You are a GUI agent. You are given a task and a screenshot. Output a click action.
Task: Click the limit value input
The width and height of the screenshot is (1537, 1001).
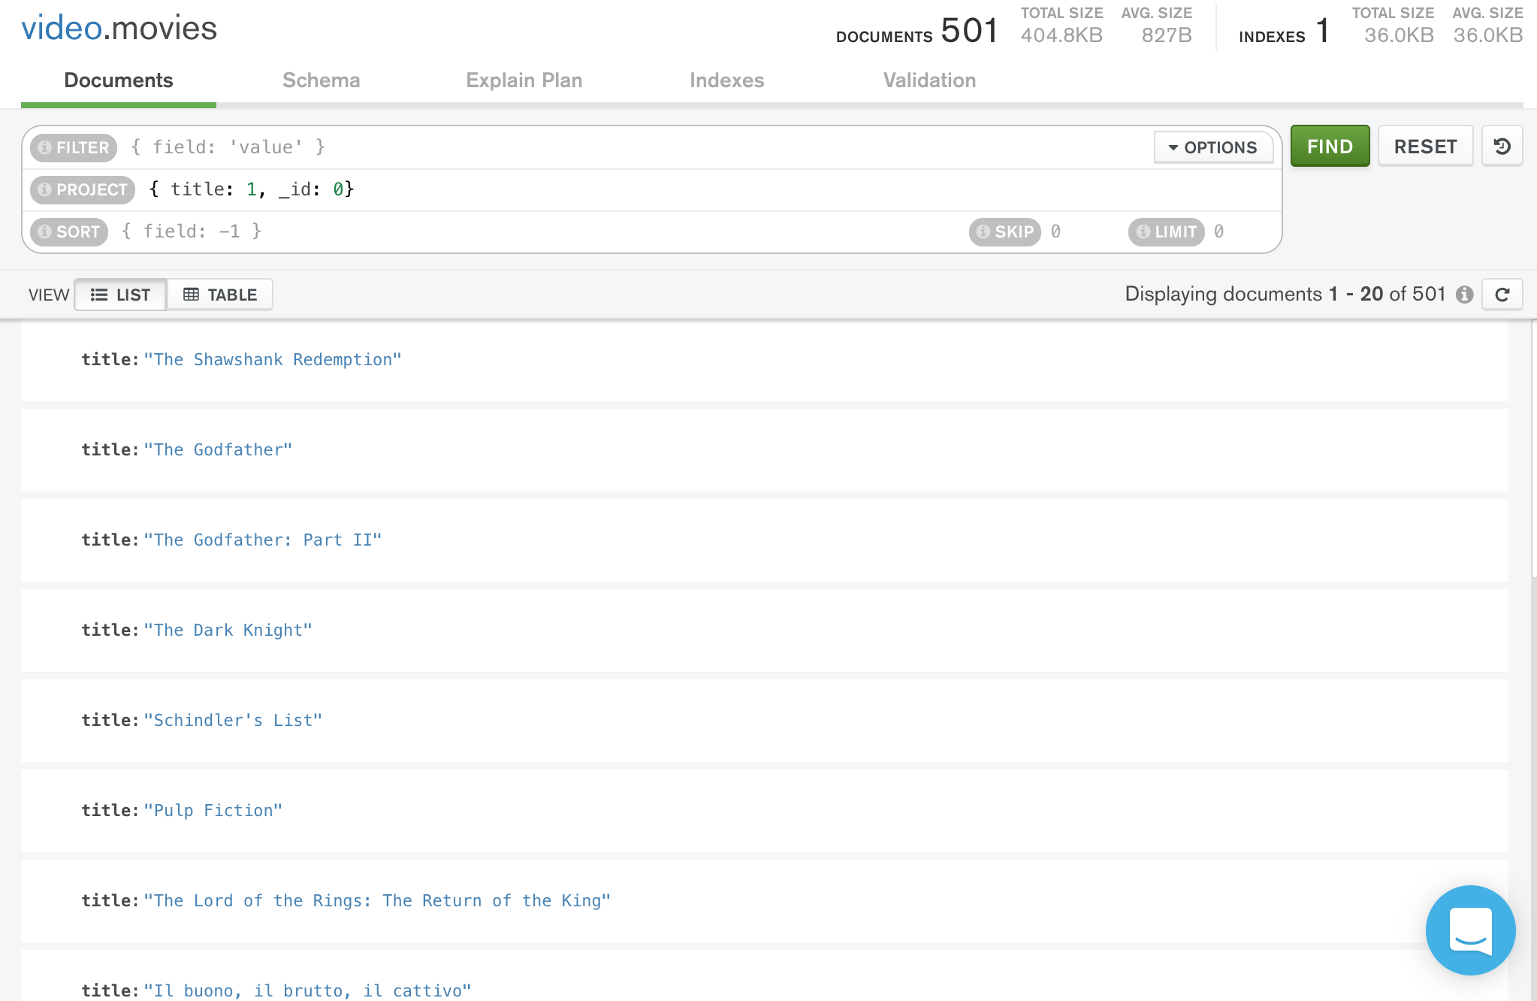tap(1243, 231)
